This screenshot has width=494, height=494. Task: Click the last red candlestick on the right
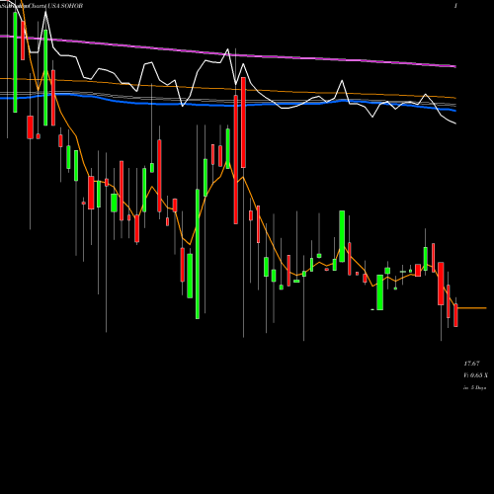[x=455, y=315]
